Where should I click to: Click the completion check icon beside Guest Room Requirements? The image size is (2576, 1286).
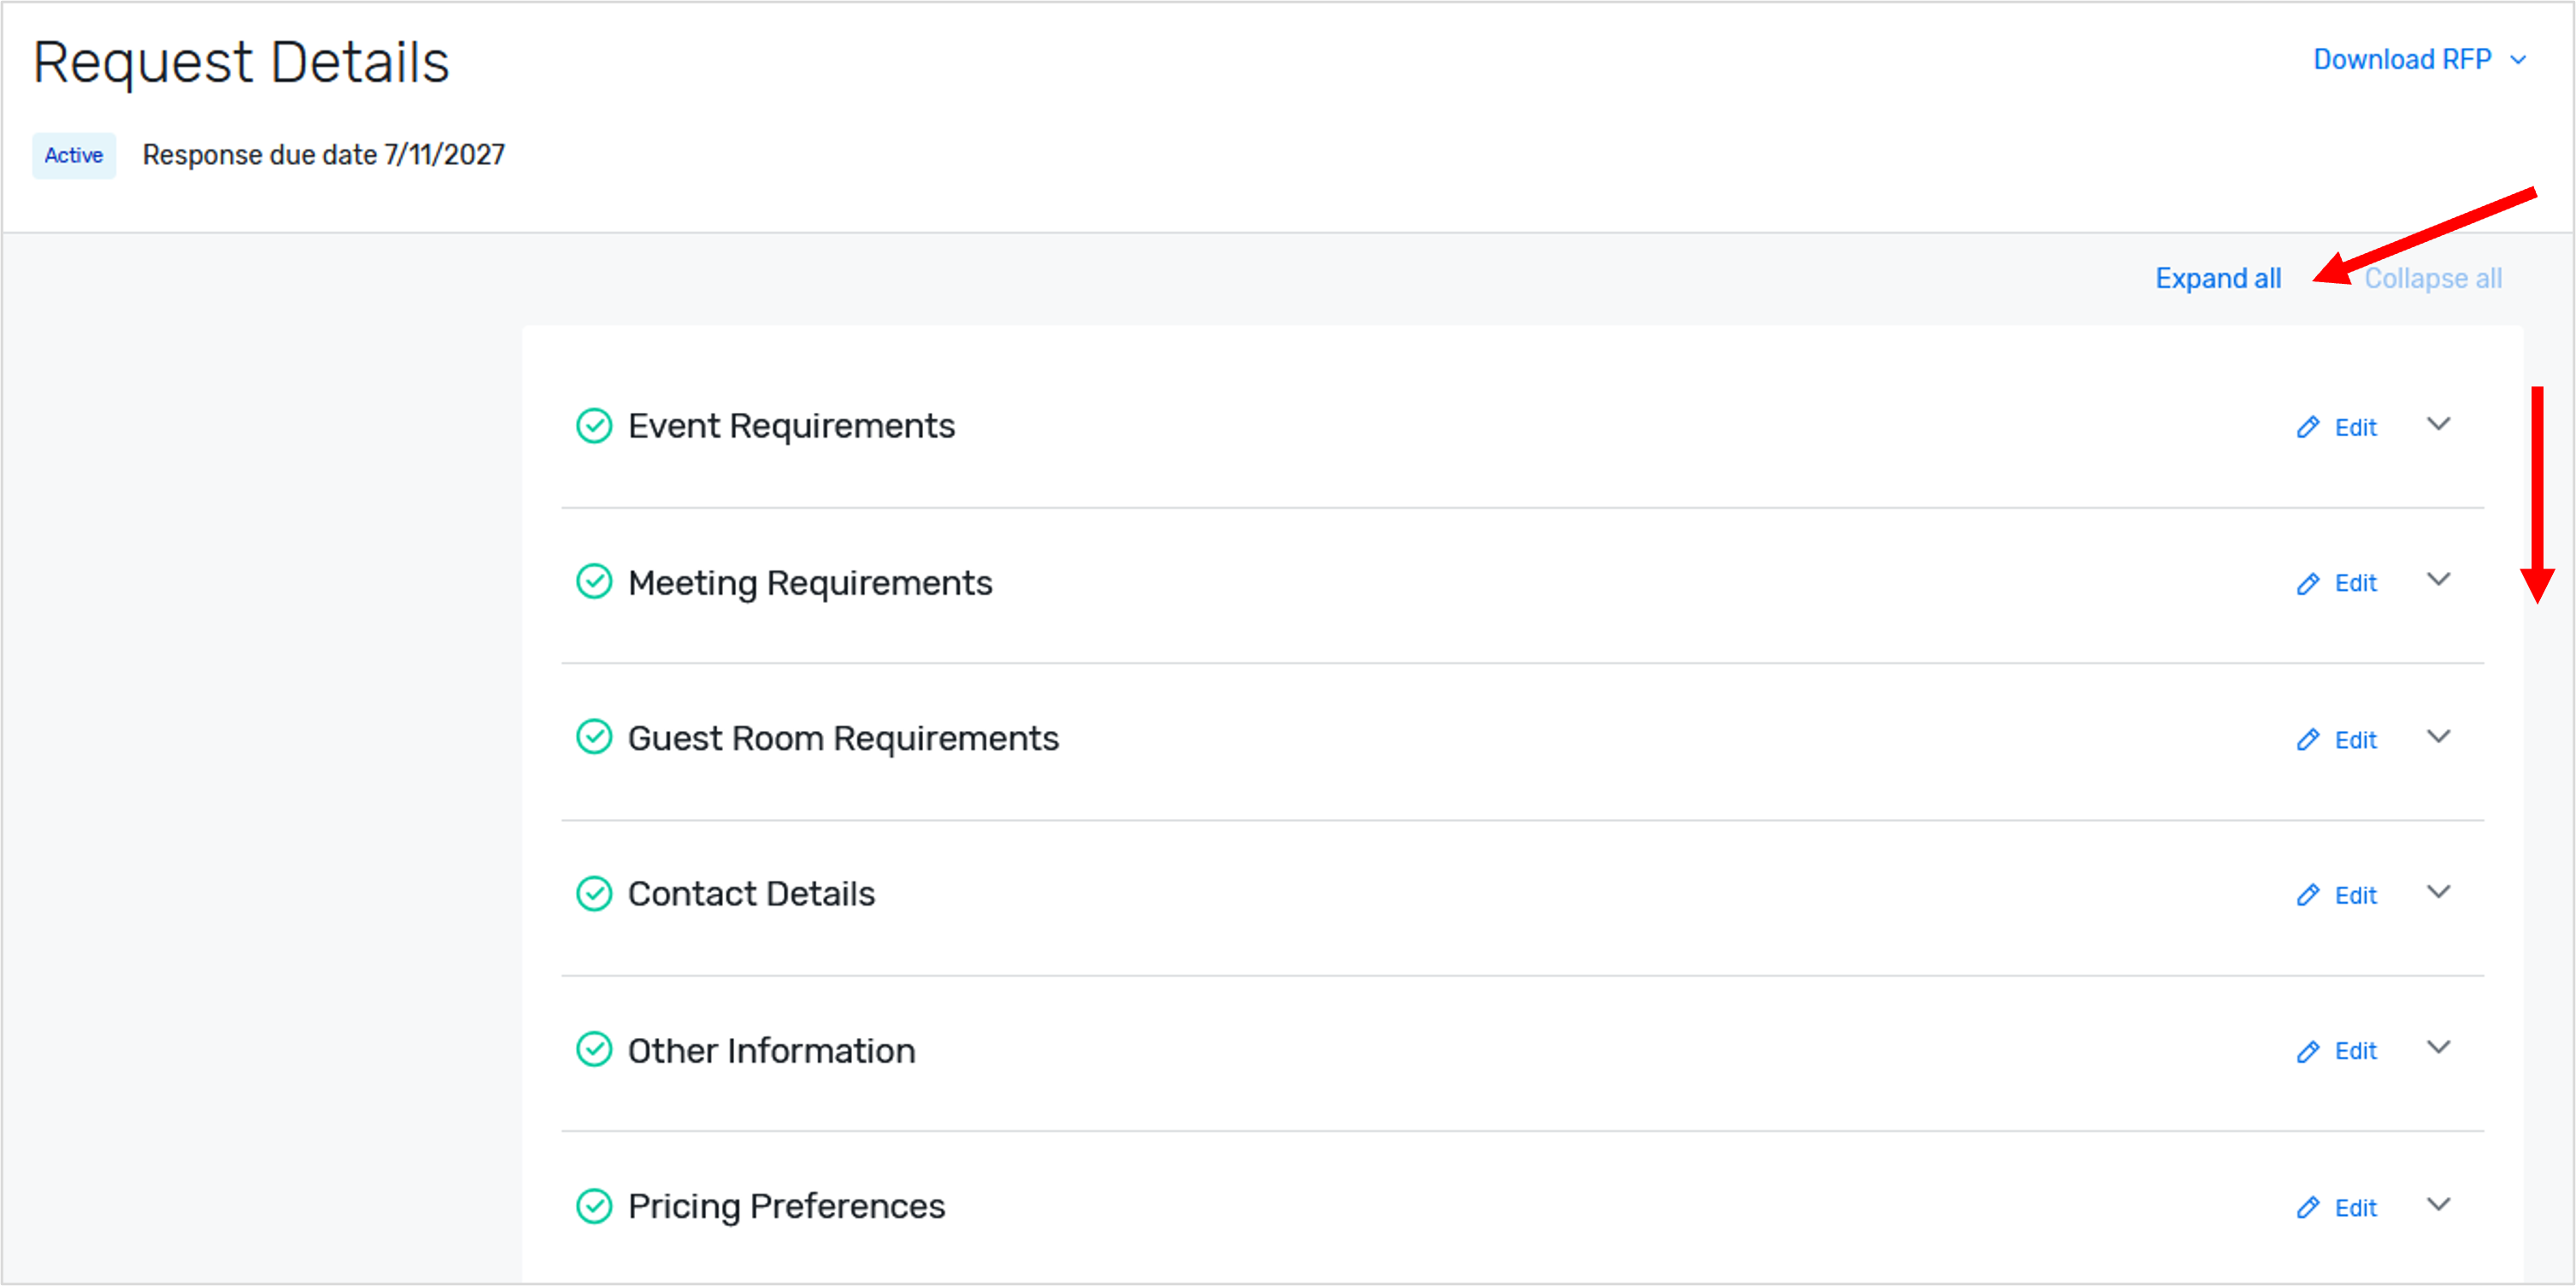coord(595,738)
